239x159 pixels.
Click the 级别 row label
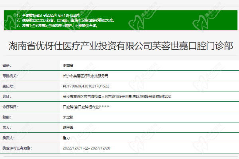tap(6, 117)
